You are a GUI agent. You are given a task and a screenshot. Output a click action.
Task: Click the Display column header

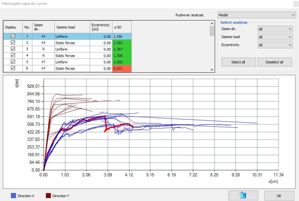pos(13,27)
